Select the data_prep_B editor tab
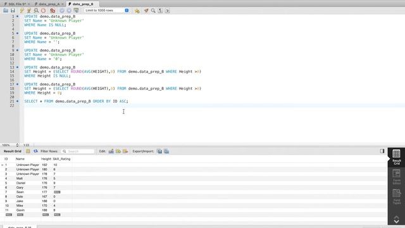 (x=83, y=4)
